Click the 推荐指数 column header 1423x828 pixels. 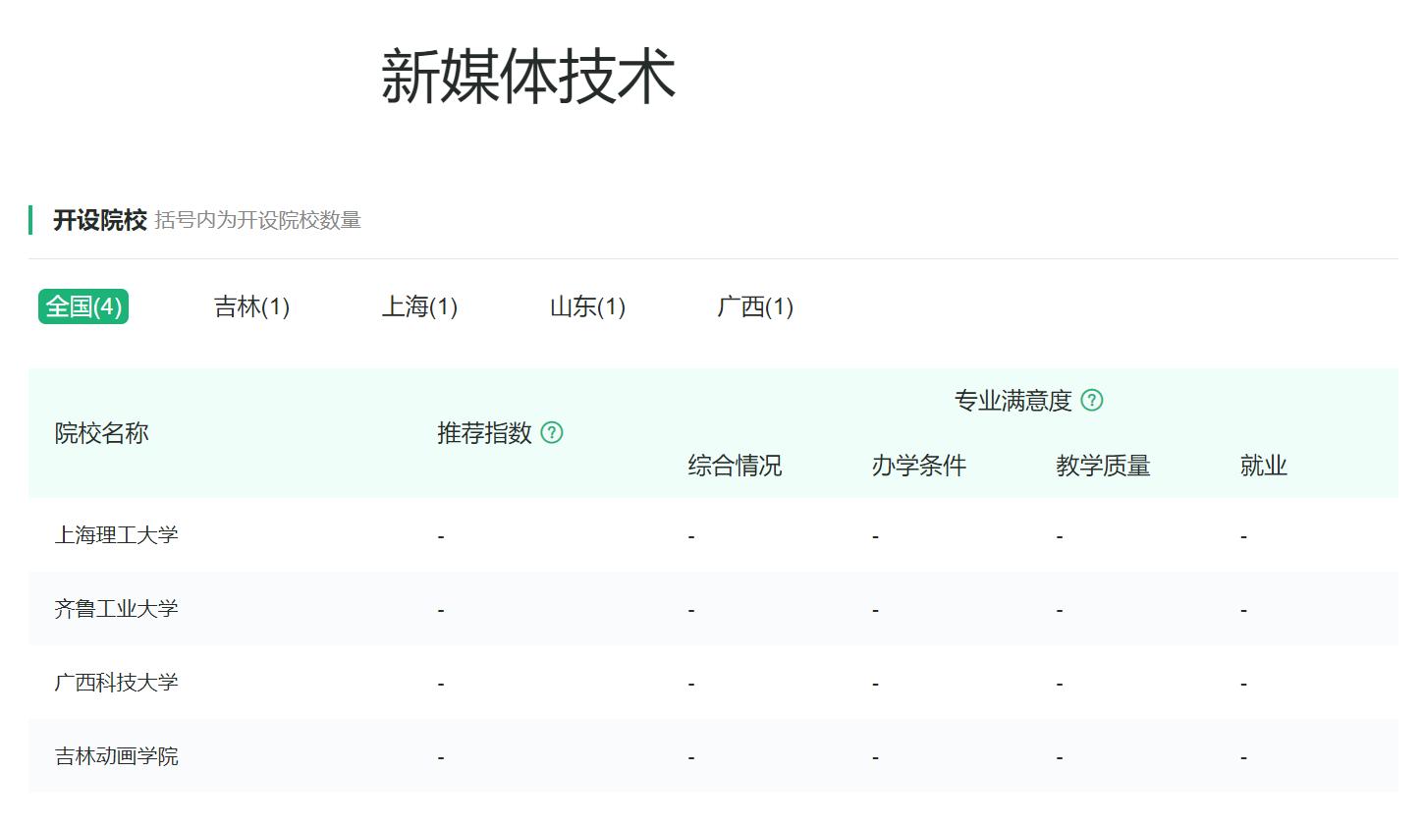(x=483, y=432)
